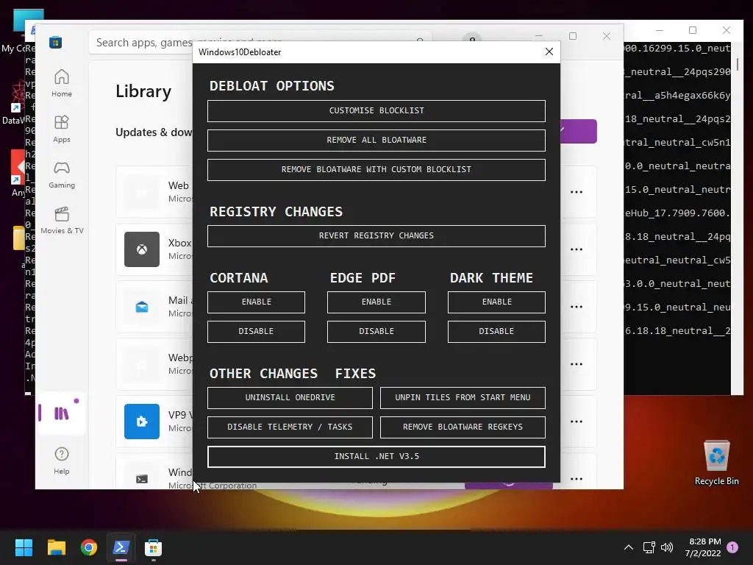The image size is (753, 565).
Task: Open the Windows Start menu
Action: (x=24, y=547)
